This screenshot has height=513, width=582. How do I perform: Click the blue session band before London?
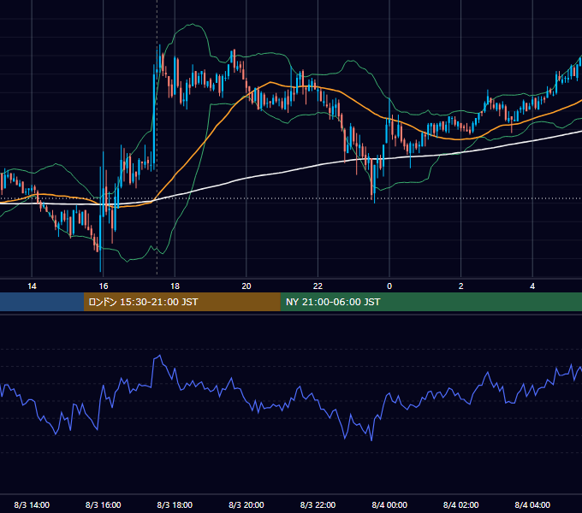tap(42, 302)
